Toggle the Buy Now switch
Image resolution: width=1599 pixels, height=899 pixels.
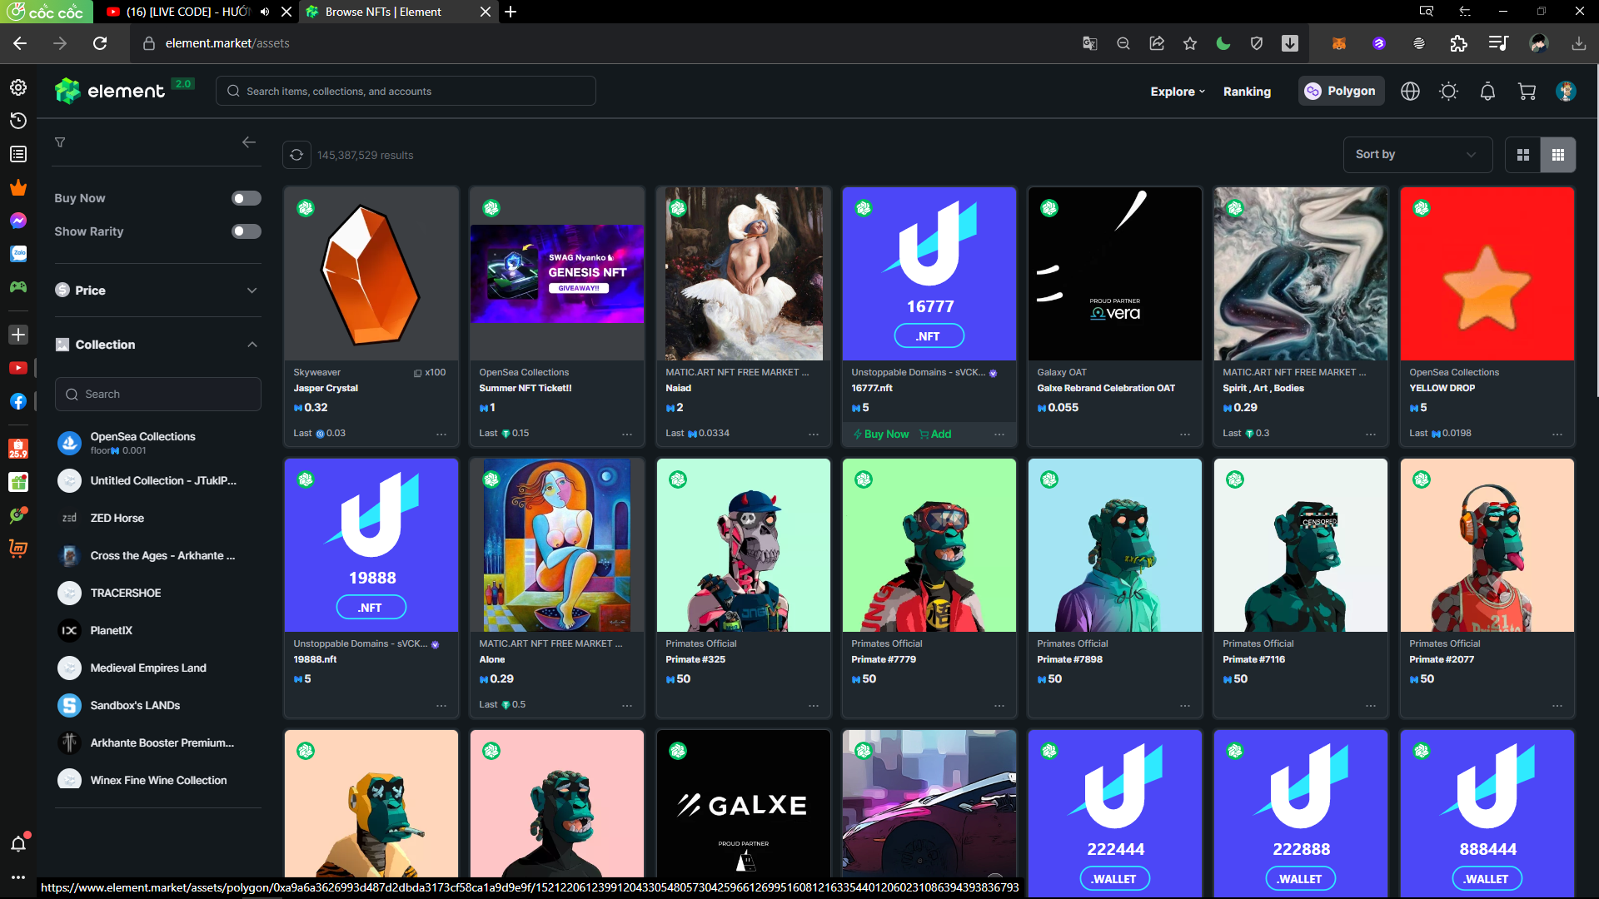[246, 198]
